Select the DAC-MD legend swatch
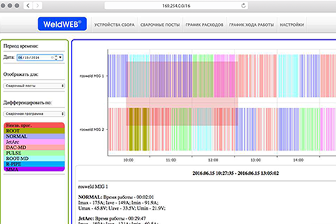Viewport: 336px width, 224px height. 34,147
